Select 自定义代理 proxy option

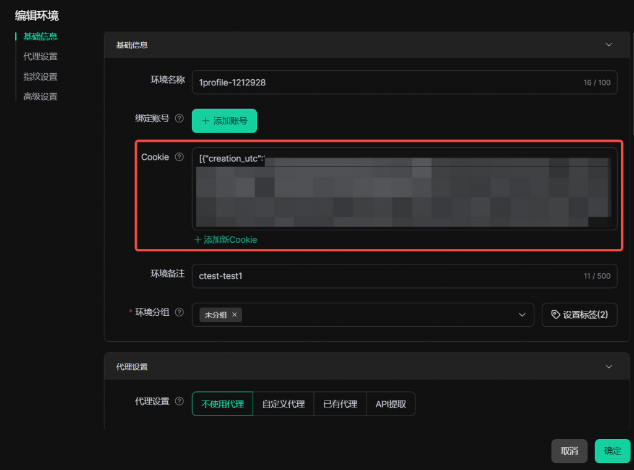pyautogui.click(x=283, y=404)
